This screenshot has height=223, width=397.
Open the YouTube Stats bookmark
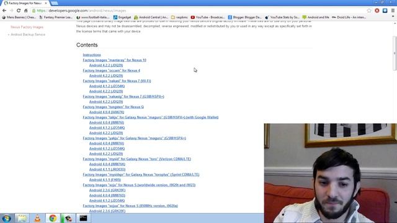[282, 17]
